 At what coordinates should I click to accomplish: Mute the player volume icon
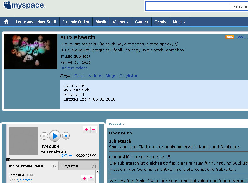(71, 155)
